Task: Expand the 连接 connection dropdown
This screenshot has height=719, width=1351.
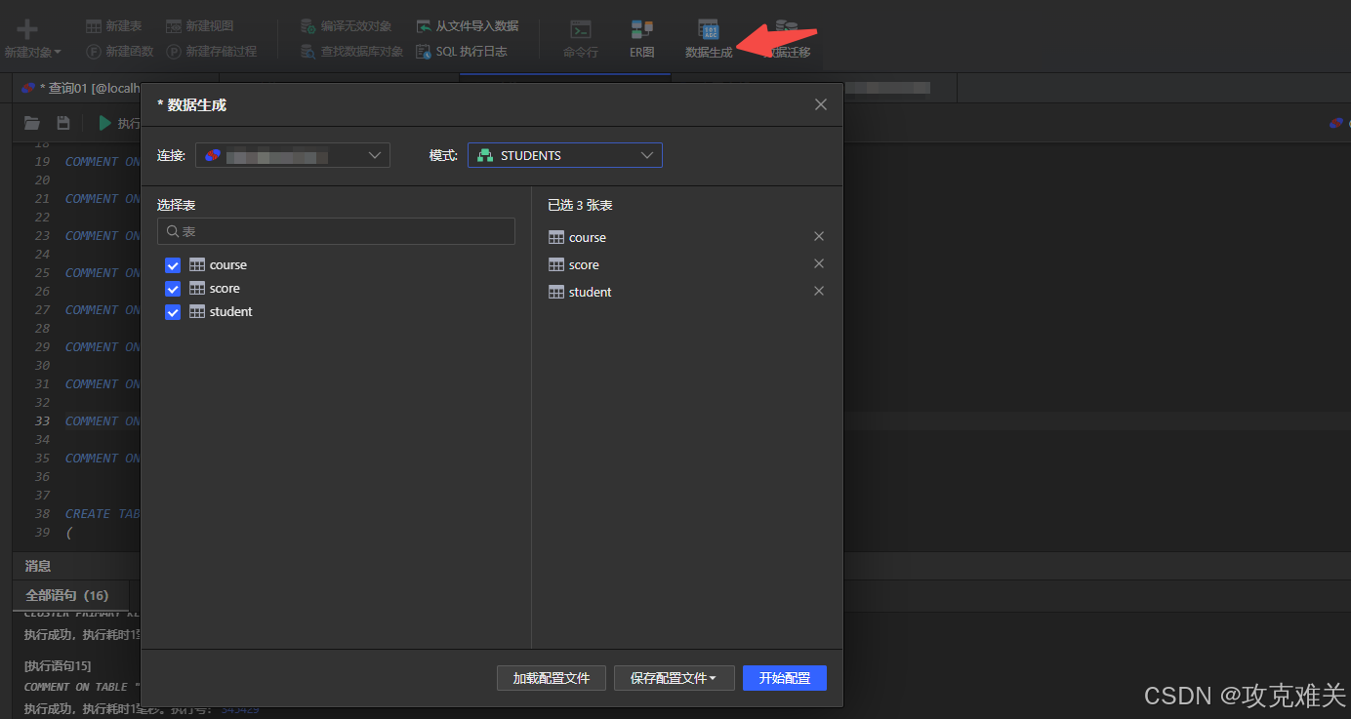Action: coord(292,154)
